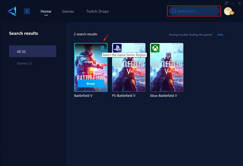Image resolution: width=243 pixels, height=166 pixels.
Task: Click the Battlefield V search field
Action: click(194, 11)
